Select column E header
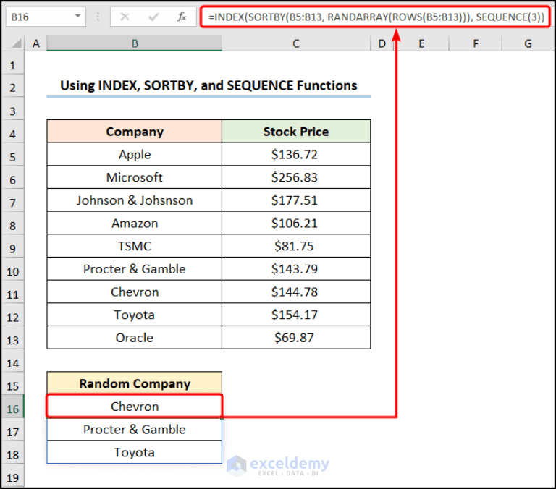The image size is (556, 489). tap(421, 43)
